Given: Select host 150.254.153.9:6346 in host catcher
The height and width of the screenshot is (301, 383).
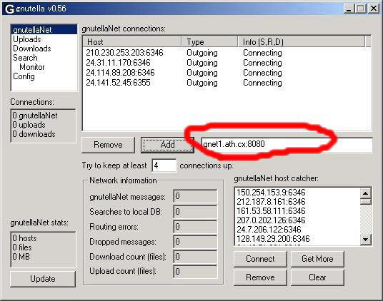Looking at the screenshot, I should pyautogui.click(x=271, y=193).
